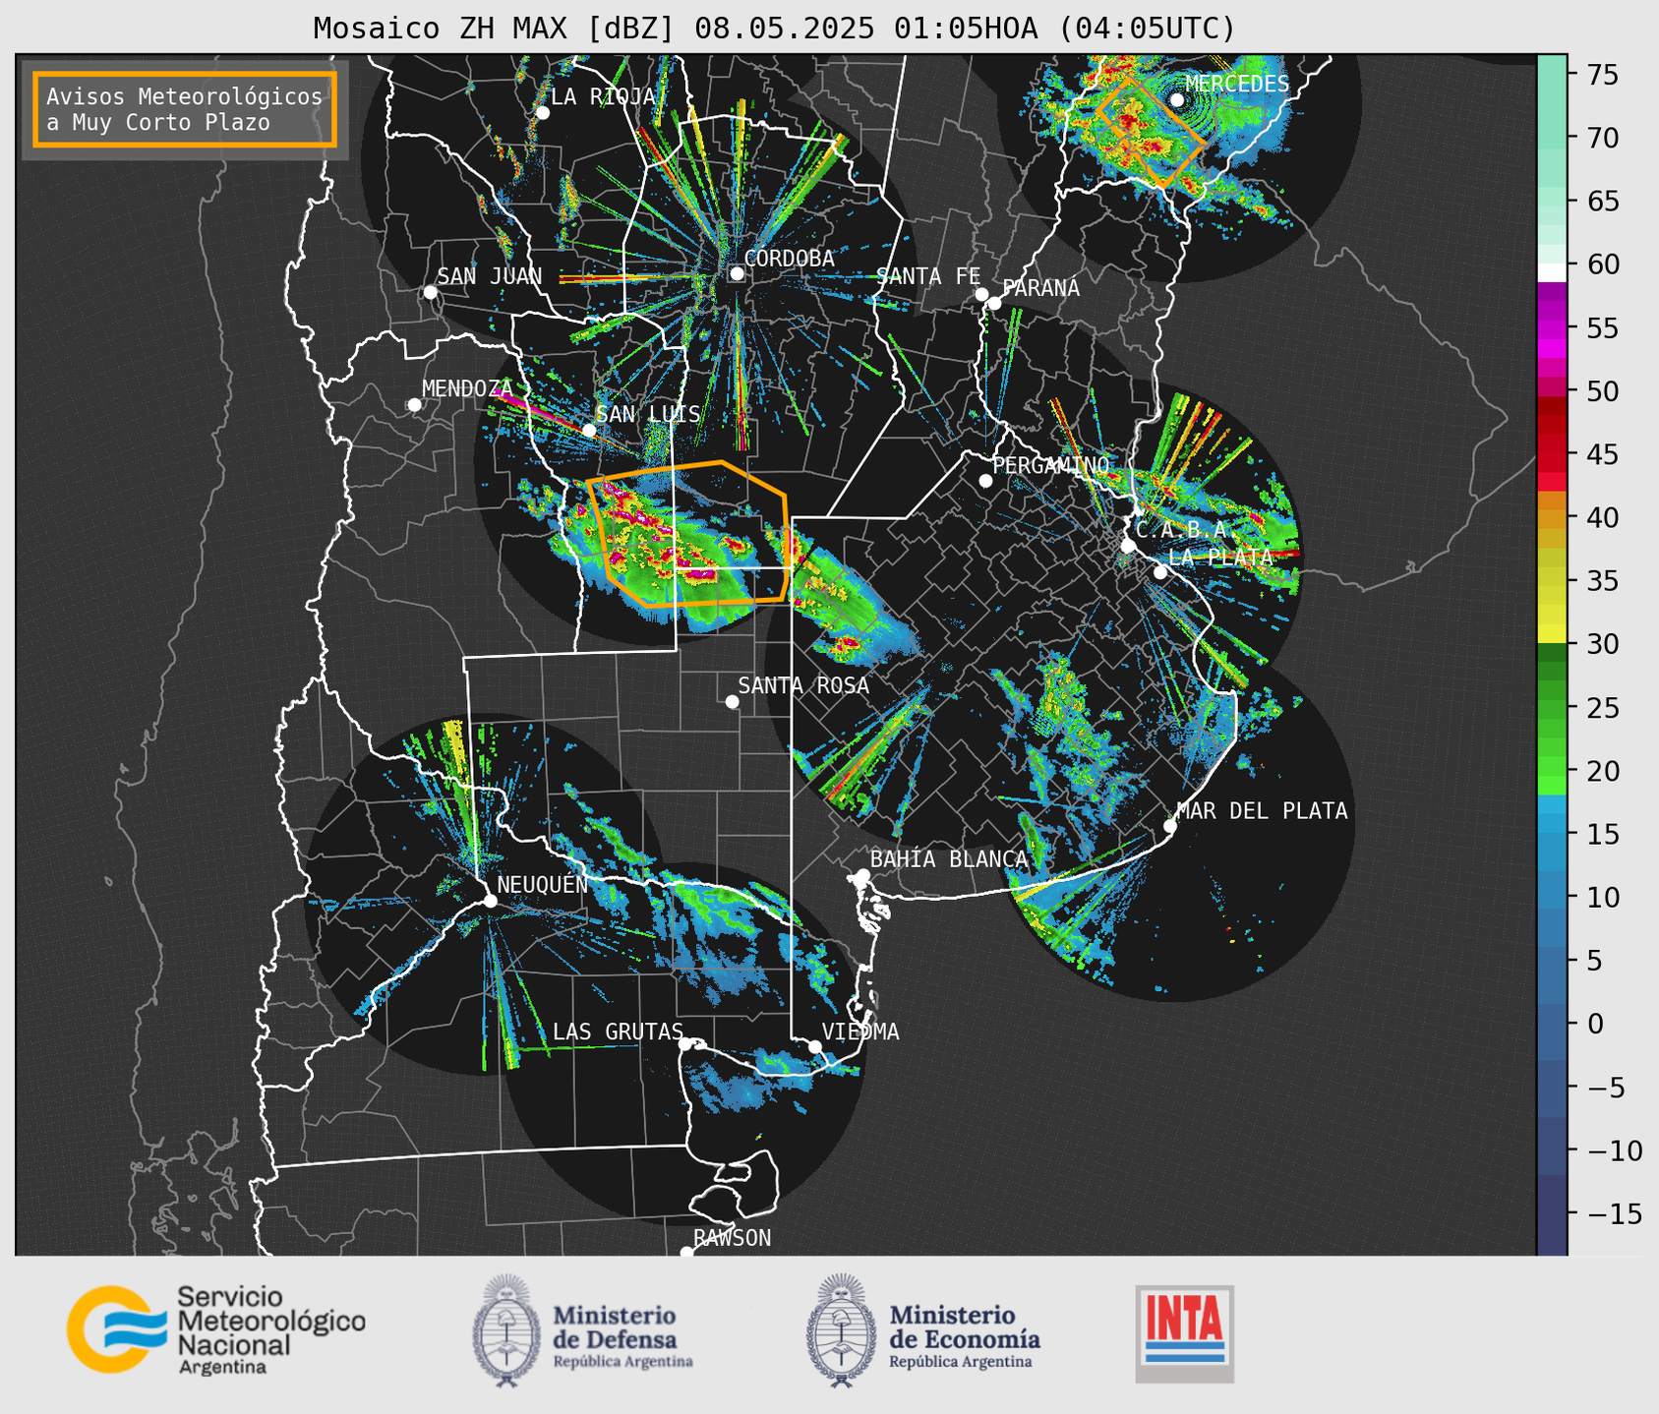Click the orange warning polygon near San Luis
This screenshot has height=1414, width=1659.
(688, 533)
